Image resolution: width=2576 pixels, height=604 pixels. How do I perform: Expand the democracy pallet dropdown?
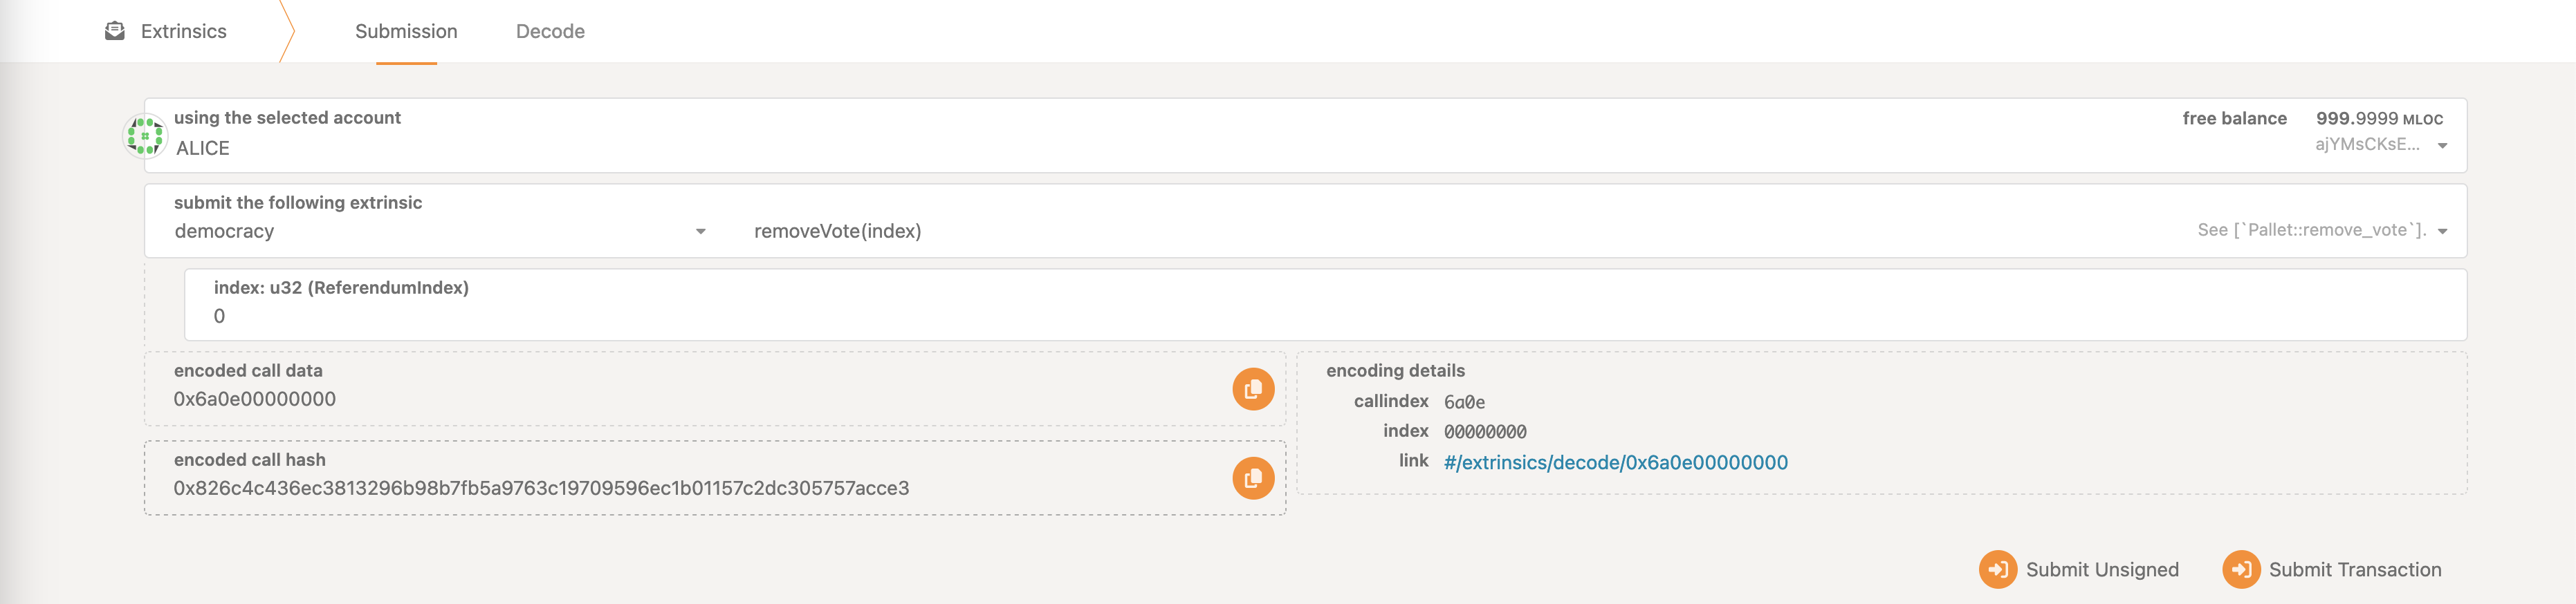[x=700, y=232]
